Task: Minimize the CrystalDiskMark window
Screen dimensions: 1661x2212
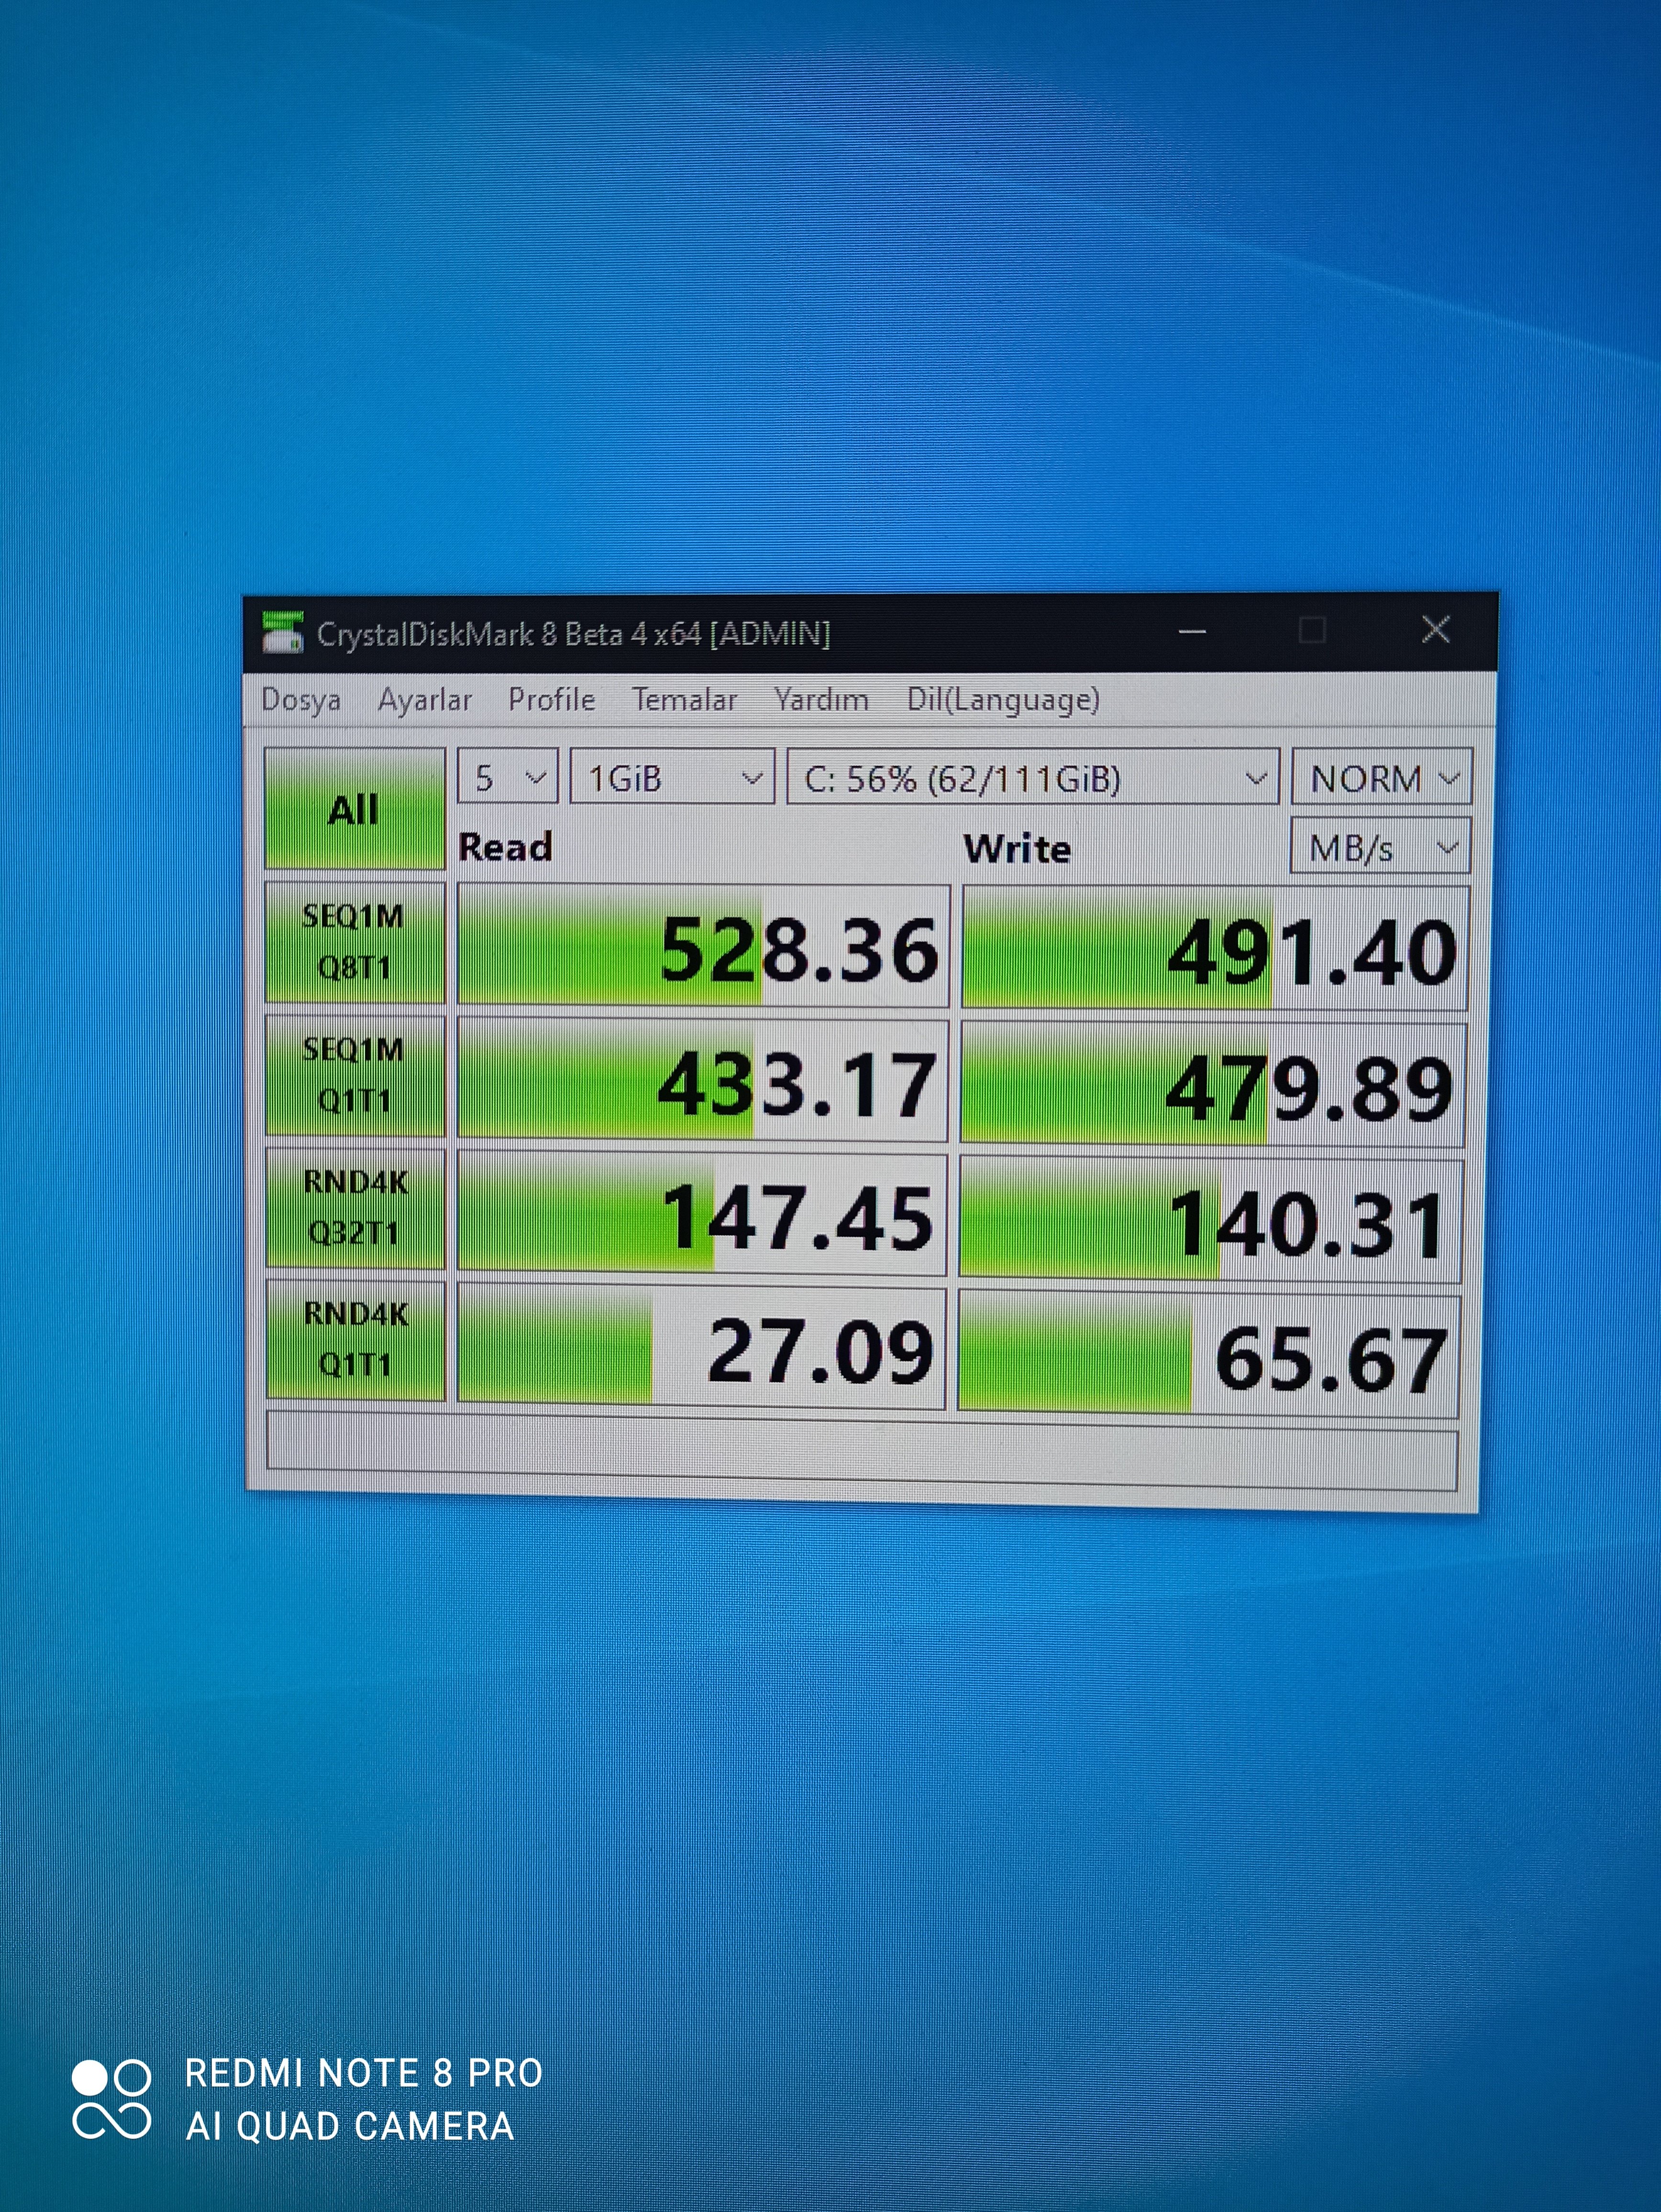Action: [x=1192, y=632]
